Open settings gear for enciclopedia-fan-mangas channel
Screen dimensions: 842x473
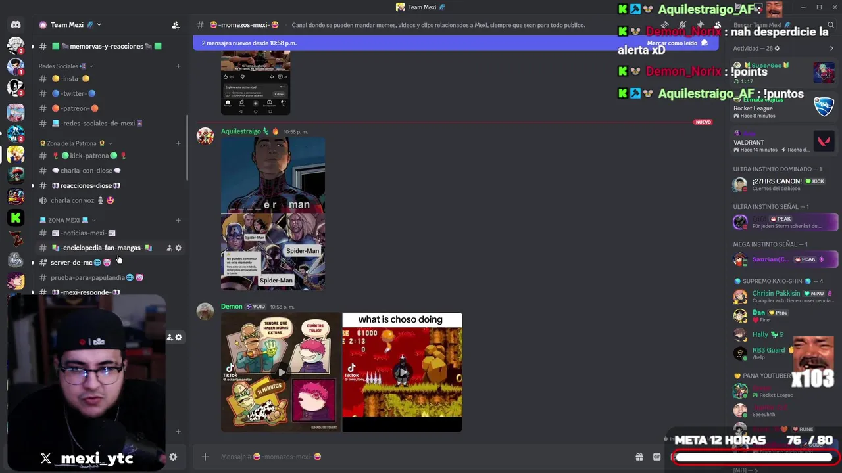tap(178, 248)
